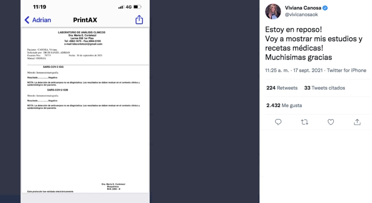This screenshot has width=372, height=203.
Task: View the 224 Retweets list
Action: pyautogui.click(x=282, y=88)
